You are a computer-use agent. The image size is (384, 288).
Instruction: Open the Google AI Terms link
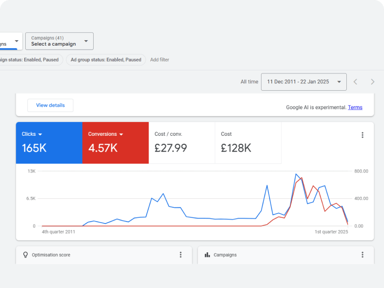355,108
